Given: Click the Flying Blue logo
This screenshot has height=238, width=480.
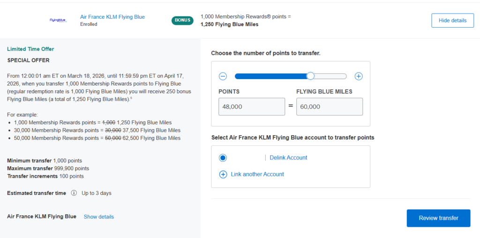Looking at the screenshot, I should (x=58, y=20).
